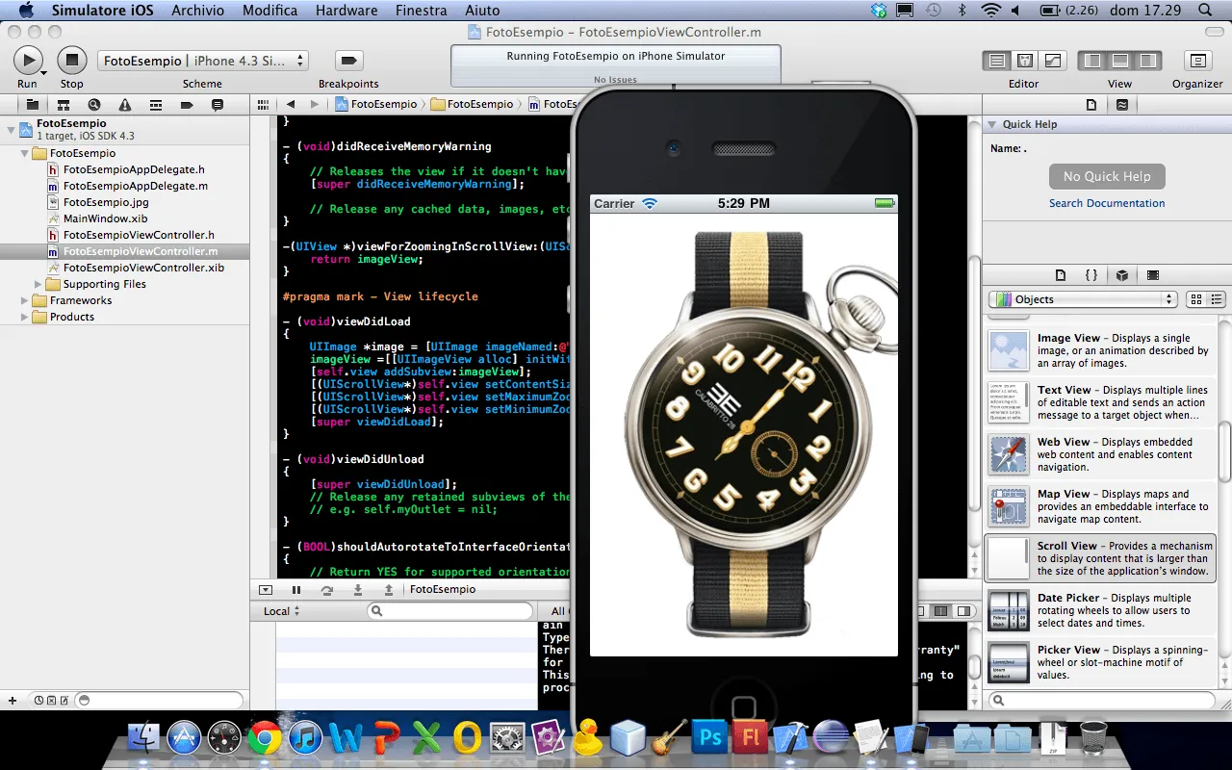Open the search navigator

click(93, 105)
